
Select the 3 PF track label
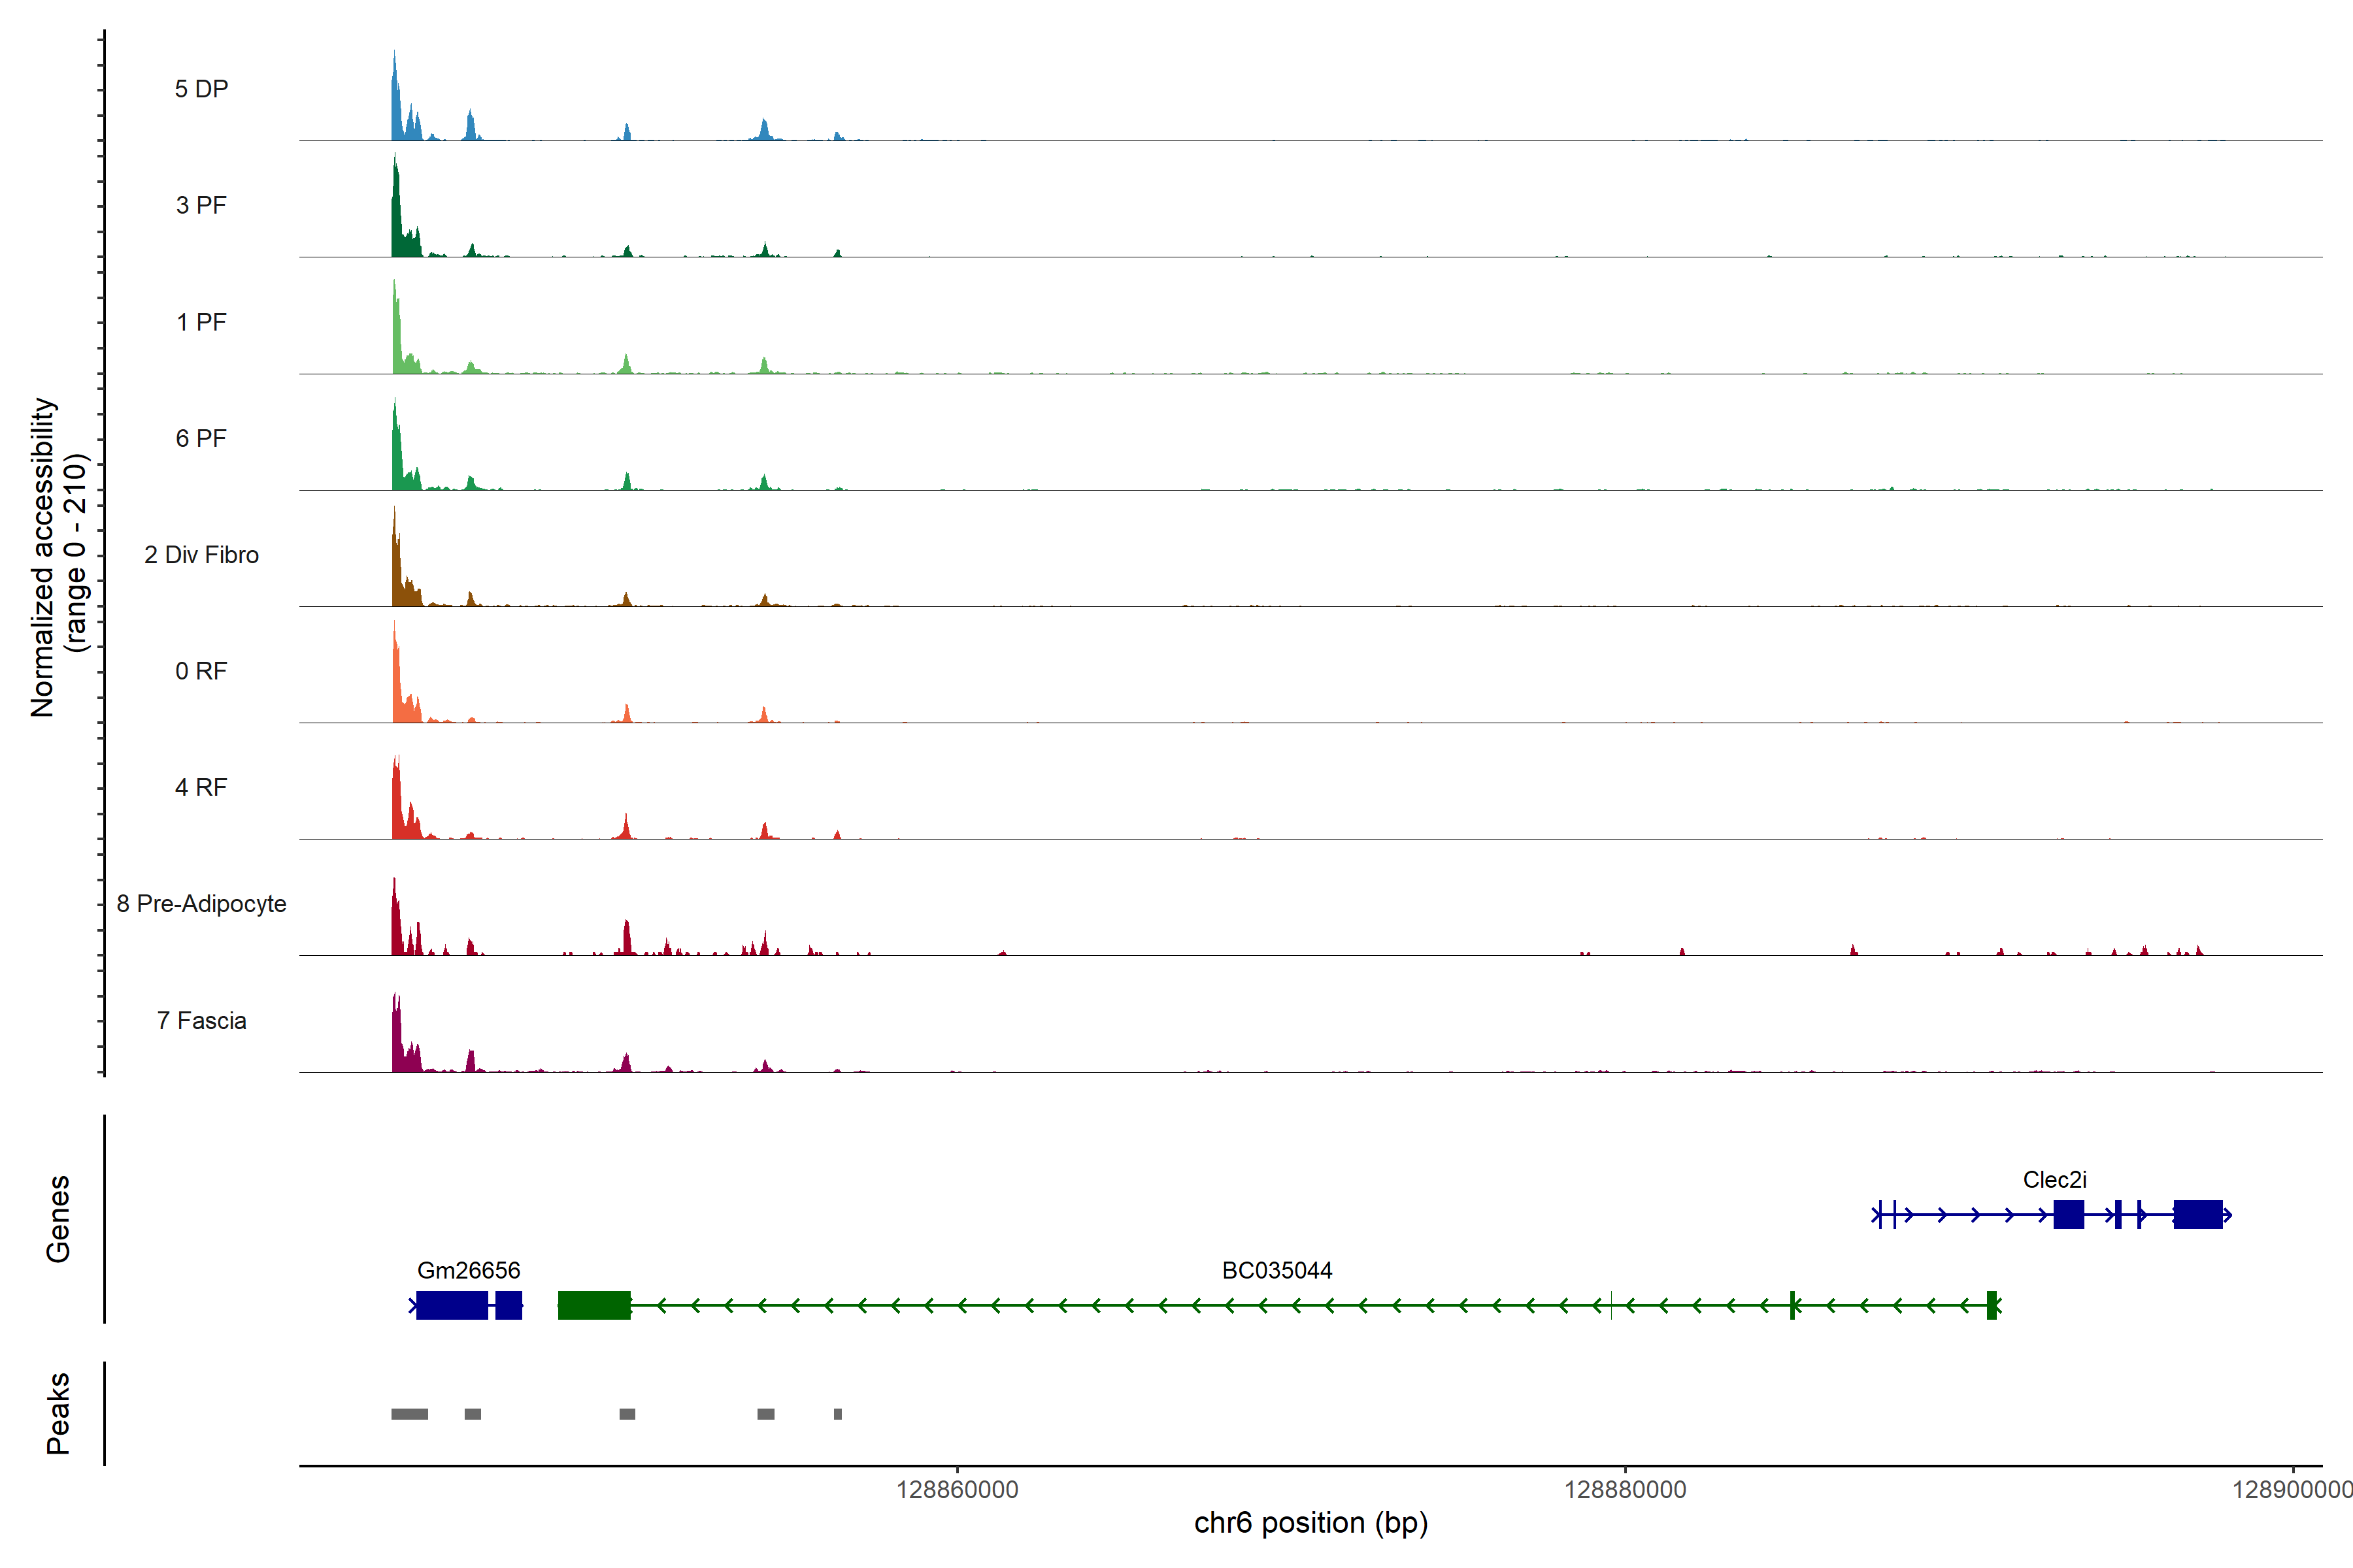click(x=201, y=205)
